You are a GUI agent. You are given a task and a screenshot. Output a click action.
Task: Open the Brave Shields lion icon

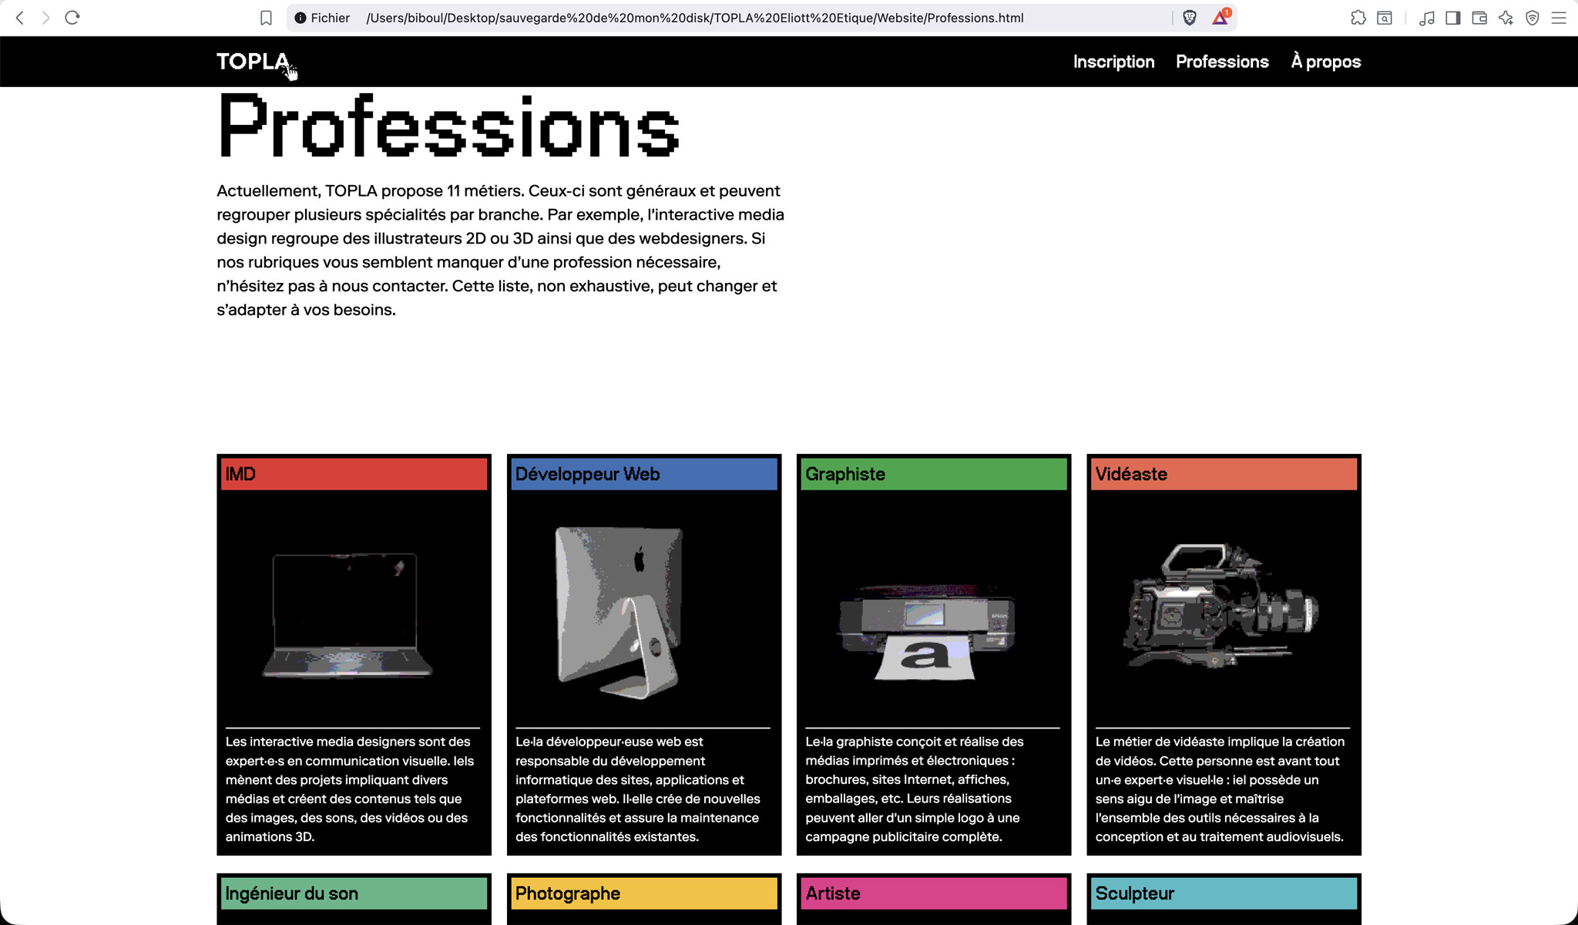tap(1190, 18)
